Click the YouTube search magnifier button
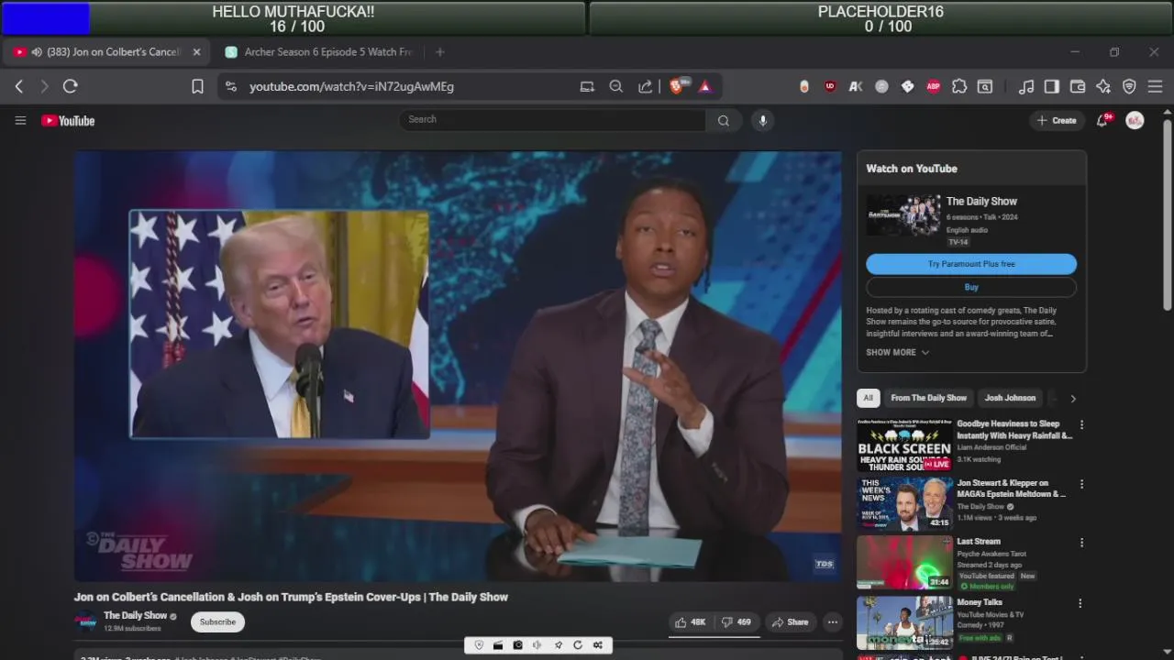The width and height of the screenshot is (1174, 660). pyautogui.click(x=724, y=120)
